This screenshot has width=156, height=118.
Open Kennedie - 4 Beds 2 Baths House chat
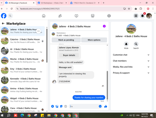[x=22, y=80]
